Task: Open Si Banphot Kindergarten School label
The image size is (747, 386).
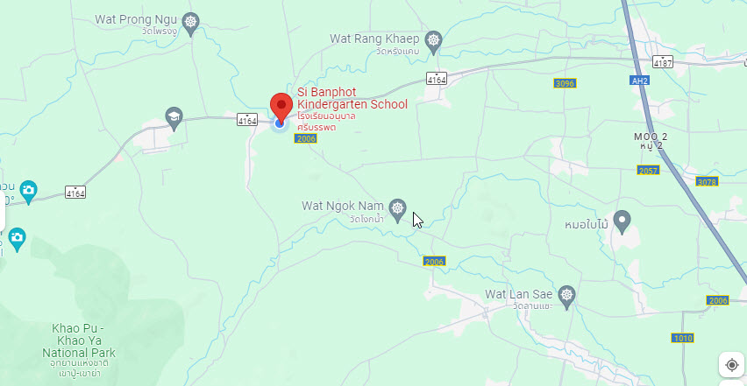Action: pyautogui.click(x=352, y=98)
